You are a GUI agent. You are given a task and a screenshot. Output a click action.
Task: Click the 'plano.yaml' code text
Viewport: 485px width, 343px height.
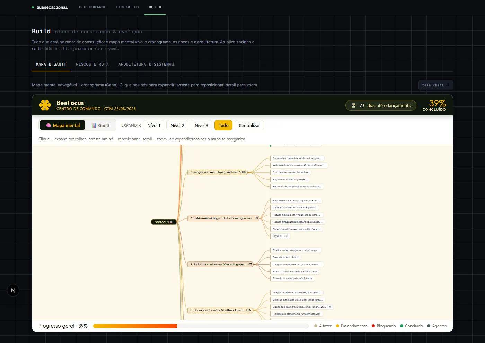pos(106,49)
